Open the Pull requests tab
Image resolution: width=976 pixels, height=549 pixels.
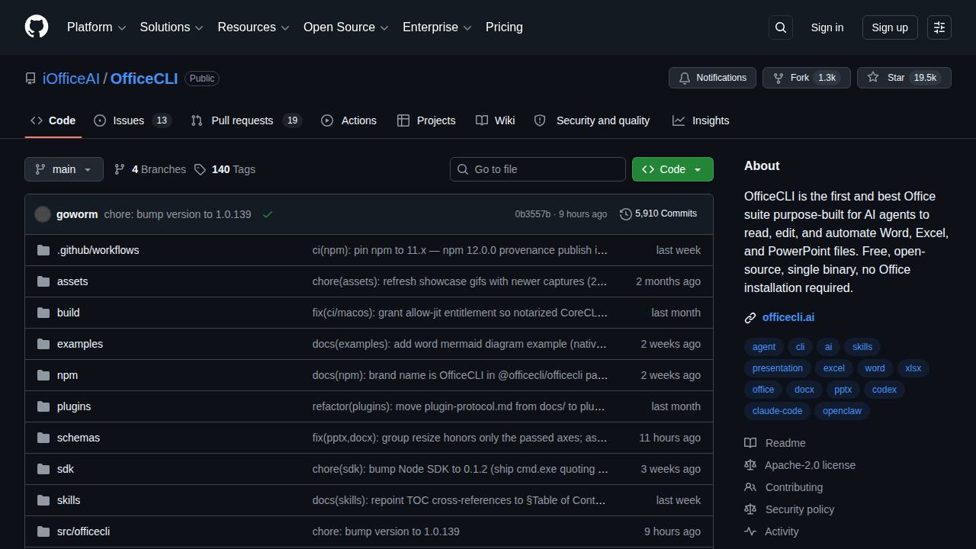247,120
